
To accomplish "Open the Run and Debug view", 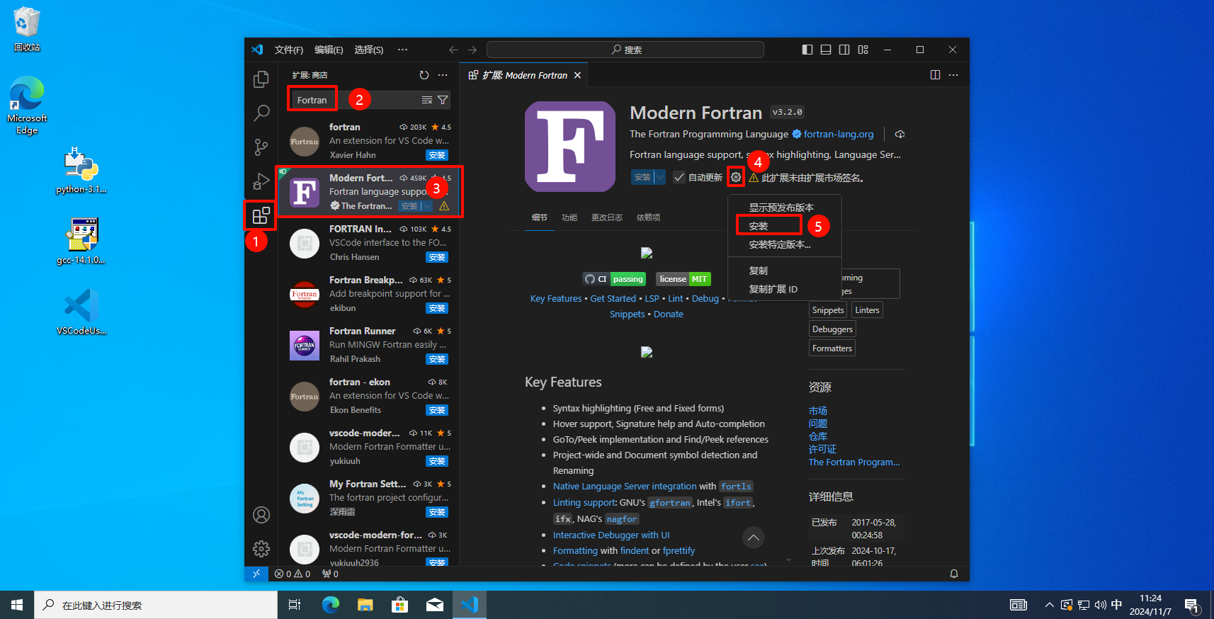I will click(x=261, y=181).
